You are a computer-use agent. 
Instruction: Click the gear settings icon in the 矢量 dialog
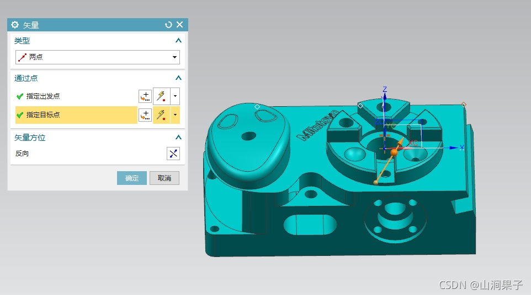(15, 25)
